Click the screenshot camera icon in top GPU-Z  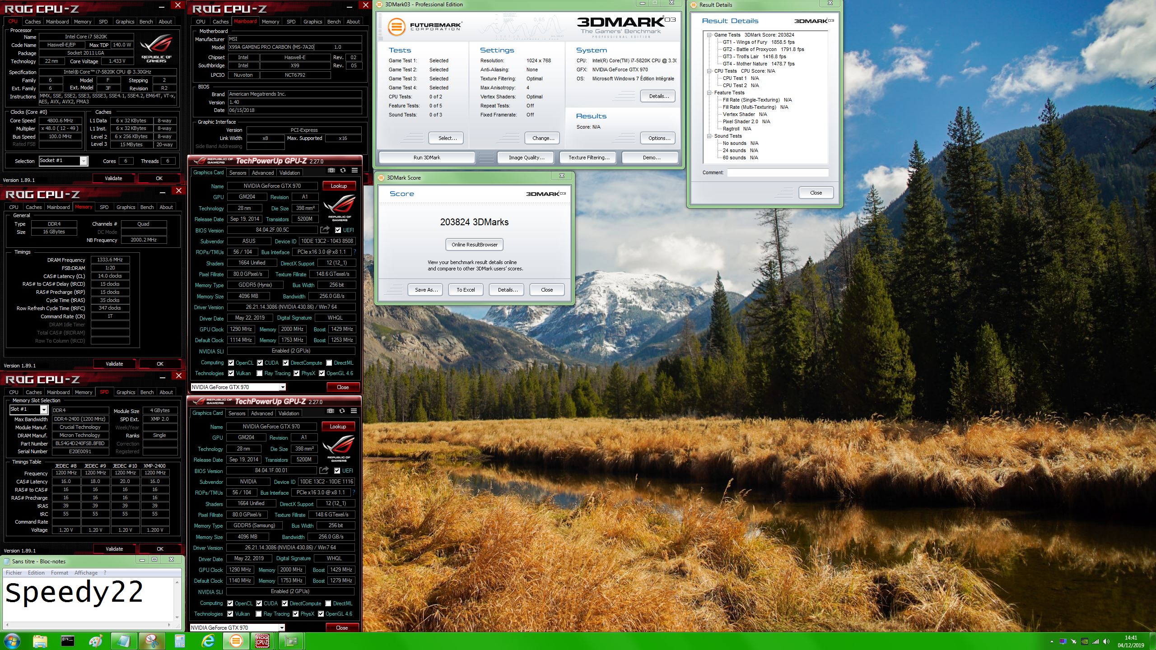click(331, 170)
